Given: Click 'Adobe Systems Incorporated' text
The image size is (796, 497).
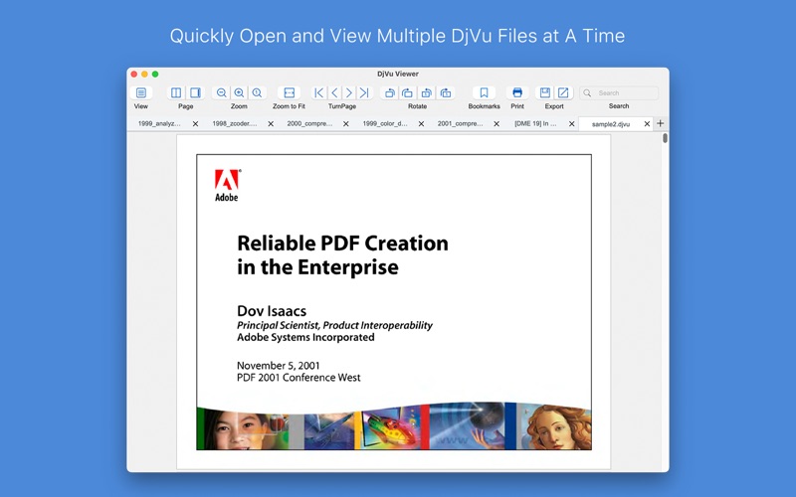Looking at the screenshot, I should pos(305,338).
